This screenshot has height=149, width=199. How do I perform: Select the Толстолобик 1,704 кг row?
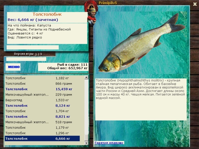click(x=42, y=111)
